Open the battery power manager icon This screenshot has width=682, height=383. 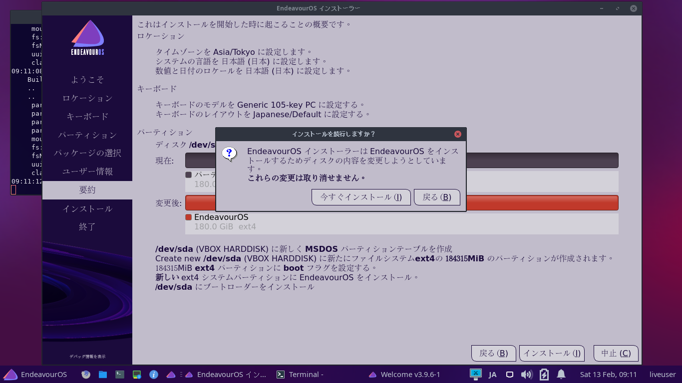pos(544,374)
